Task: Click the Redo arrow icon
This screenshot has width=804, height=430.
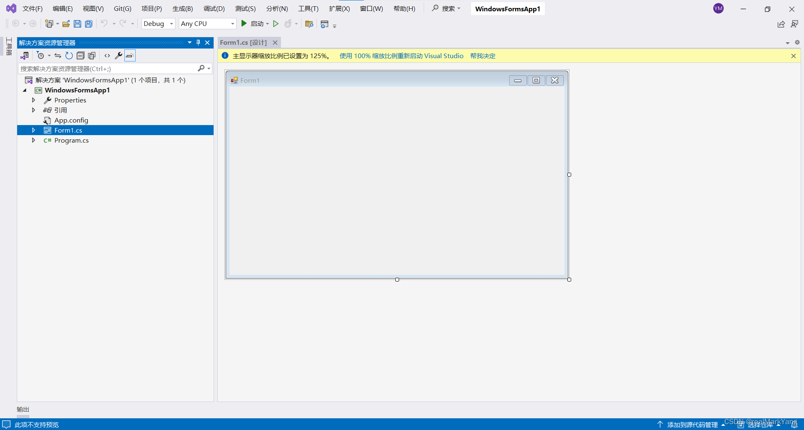Action: [x=123, y=23]
